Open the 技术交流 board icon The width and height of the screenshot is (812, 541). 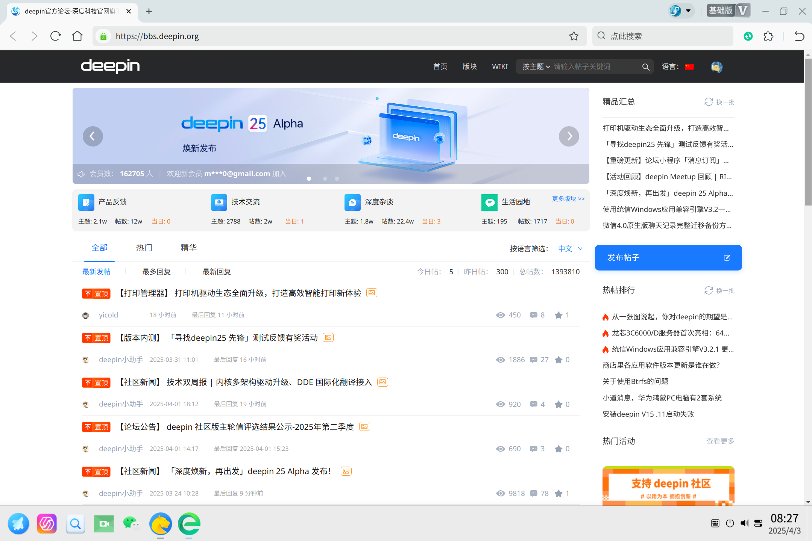pos(219,202)
